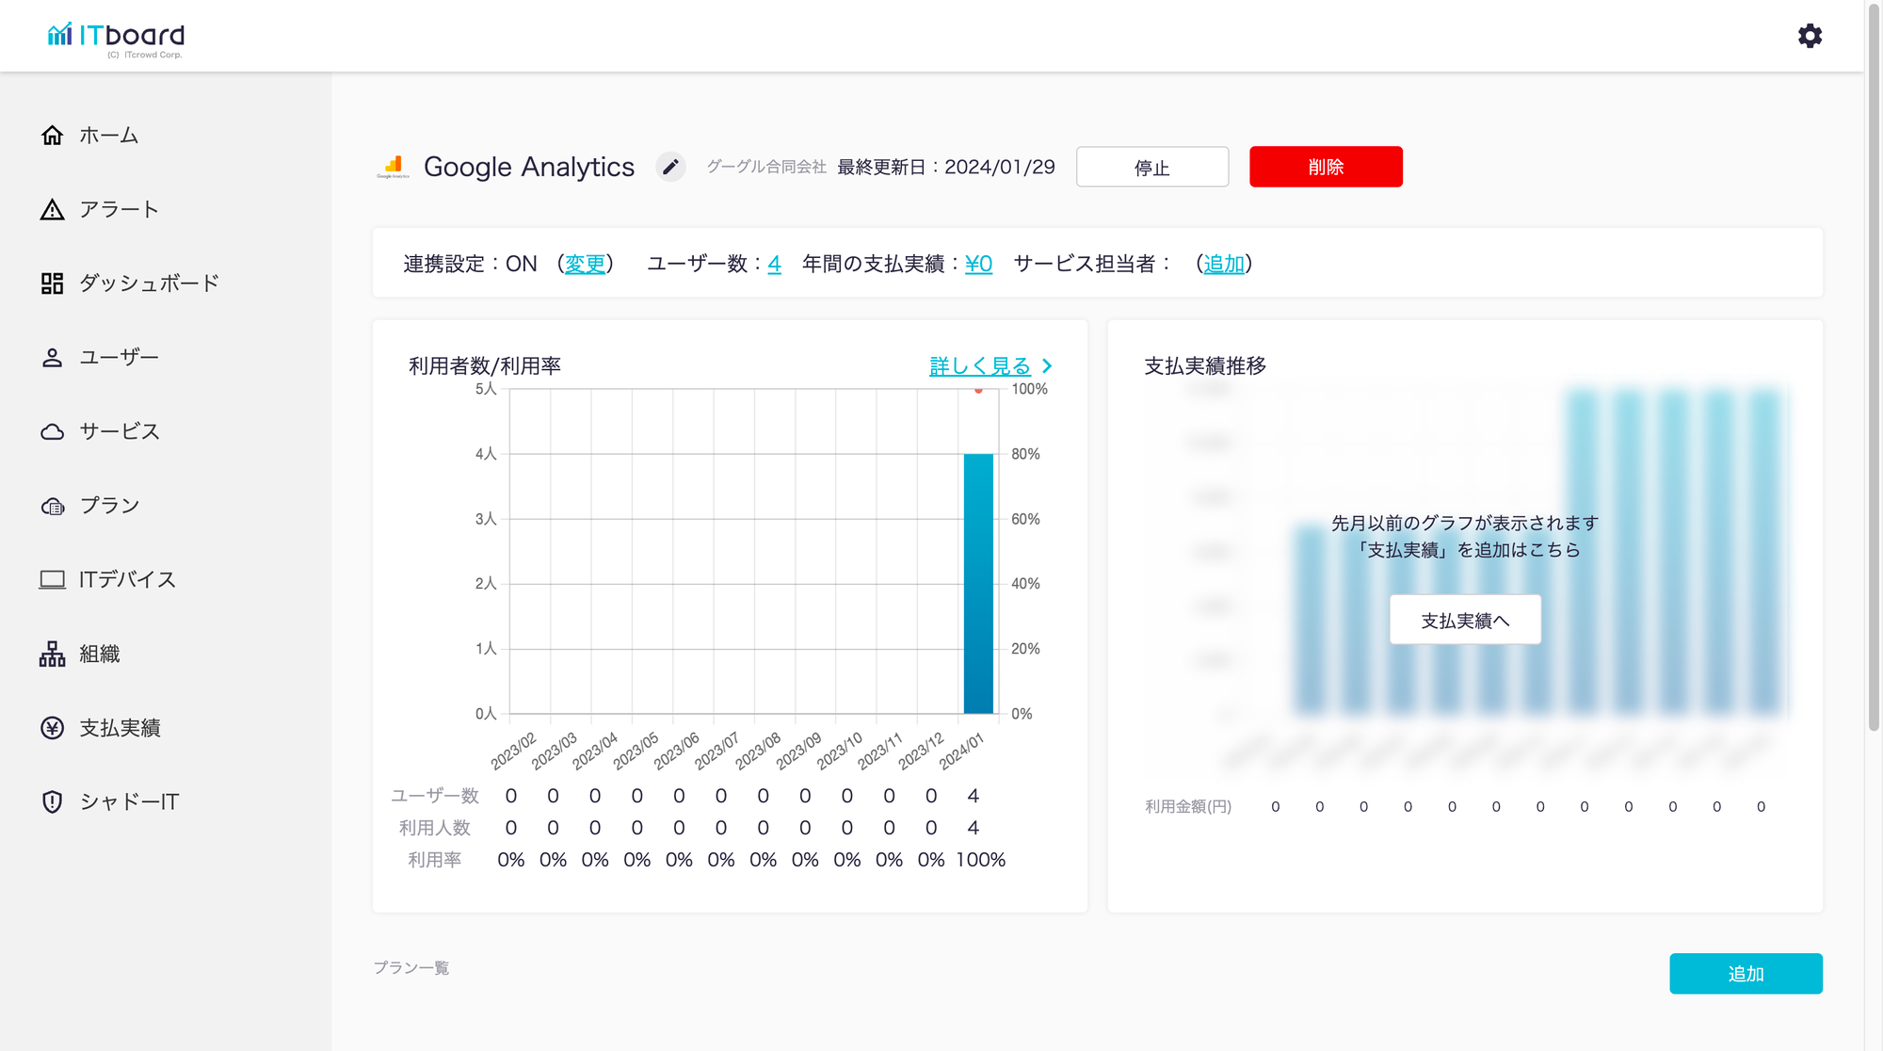
Task: Open the settings gear icon
Action: (x=1810, y=36)
